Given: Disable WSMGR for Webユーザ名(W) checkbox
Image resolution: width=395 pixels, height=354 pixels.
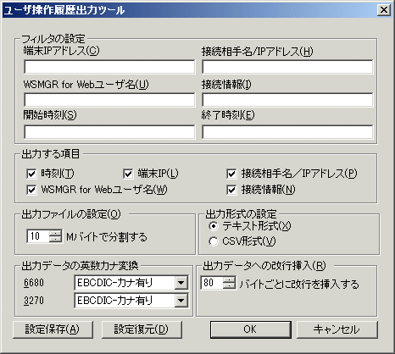Looking at the screenshot, I should 31,190.
